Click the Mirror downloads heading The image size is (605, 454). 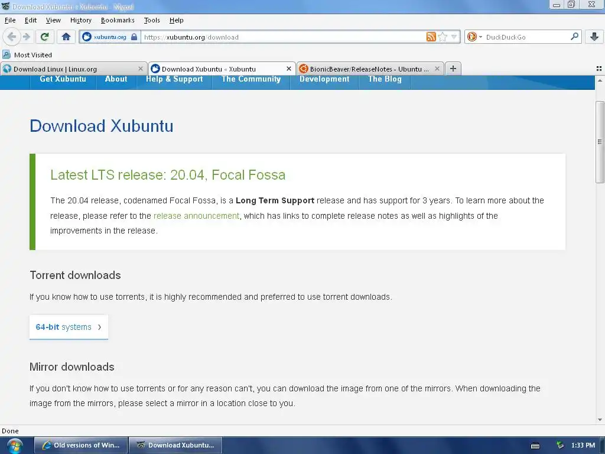(x=71, y=367)
